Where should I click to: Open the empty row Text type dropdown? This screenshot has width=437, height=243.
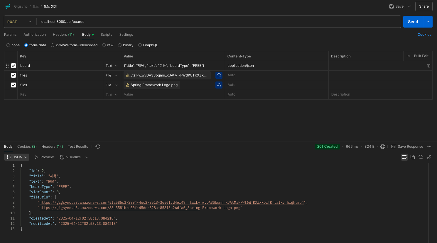point(112,95)
